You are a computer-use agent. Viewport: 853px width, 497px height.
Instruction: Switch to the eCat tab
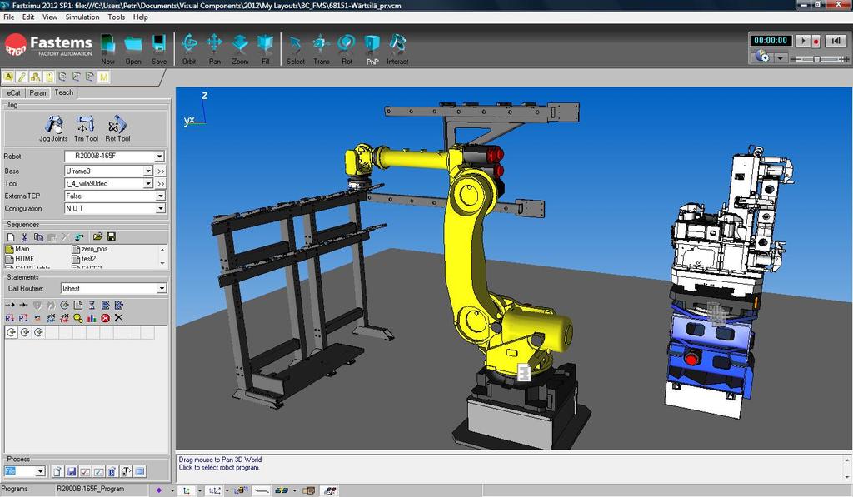[x=14, y=93]
